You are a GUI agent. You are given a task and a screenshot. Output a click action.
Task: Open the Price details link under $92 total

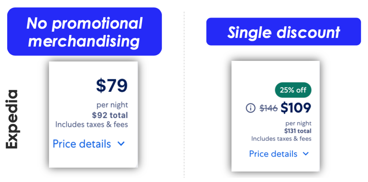(82, 144)
